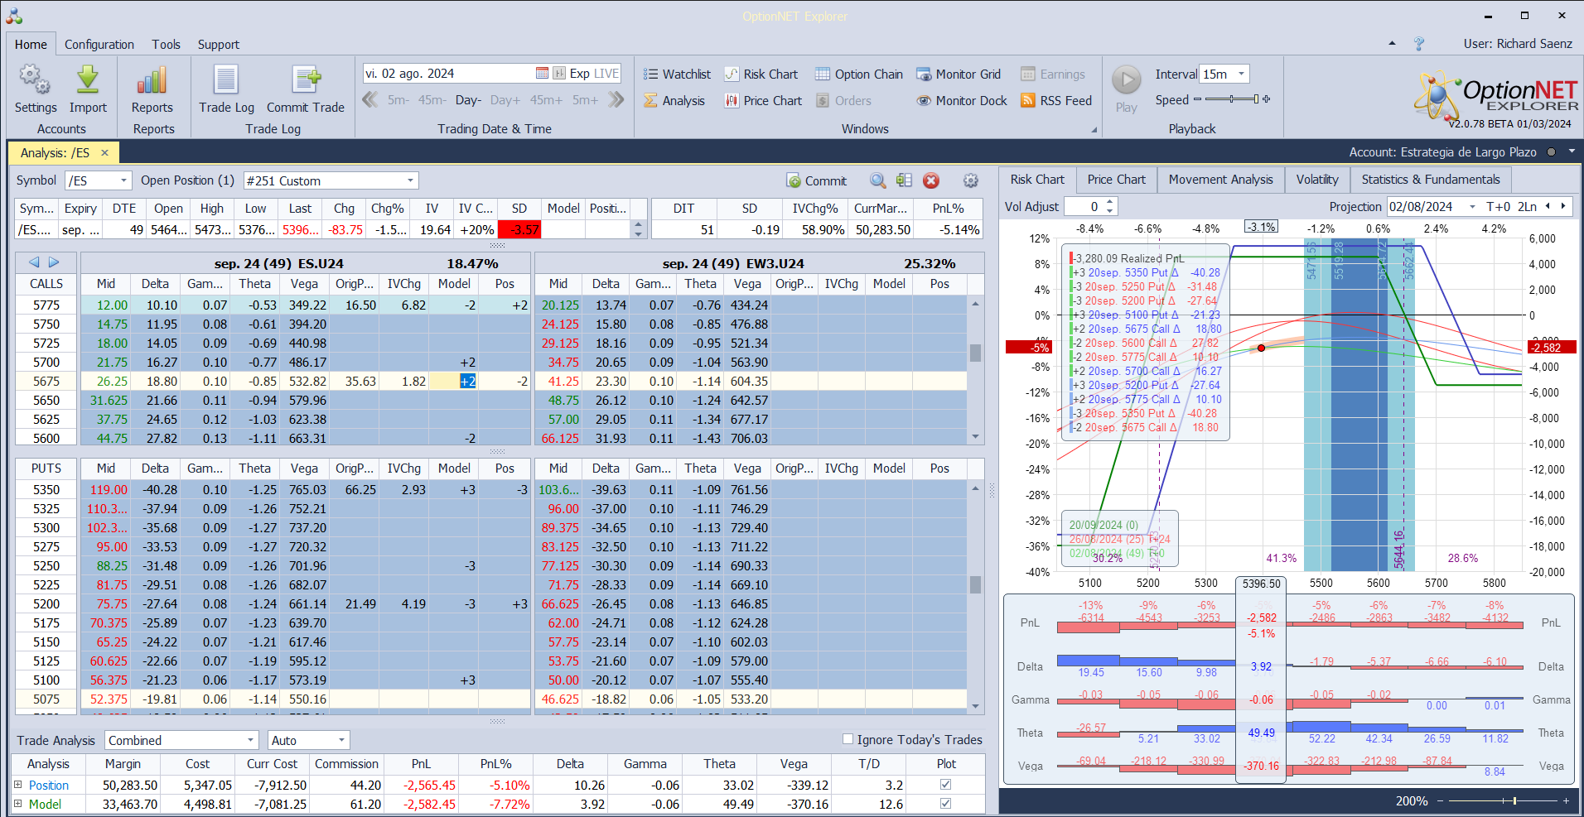Open the Combined trade analysis dropdown
The height and width of the screenshot is (817, 1584).
(x=251, y=740)
